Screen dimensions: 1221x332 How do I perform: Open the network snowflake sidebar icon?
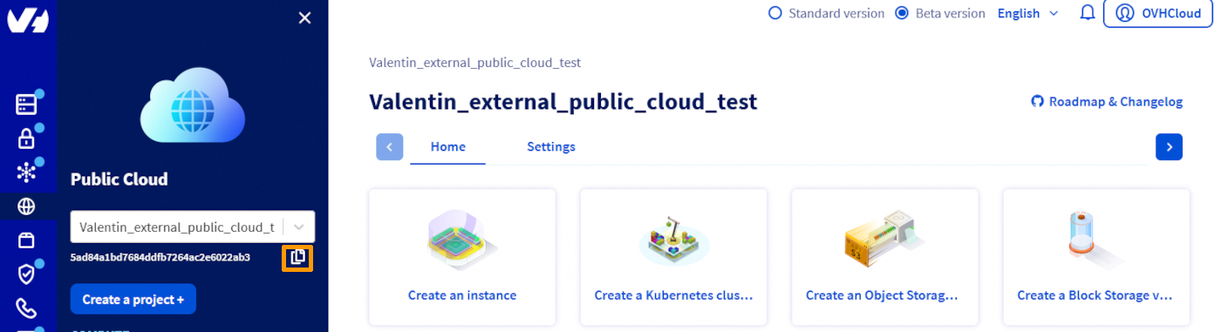27,173
